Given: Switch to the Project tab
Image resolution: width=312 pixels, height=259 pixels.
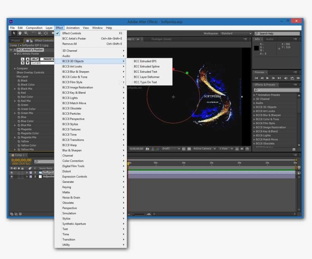Looking at the screenshot, I should (x=16, y=41).
